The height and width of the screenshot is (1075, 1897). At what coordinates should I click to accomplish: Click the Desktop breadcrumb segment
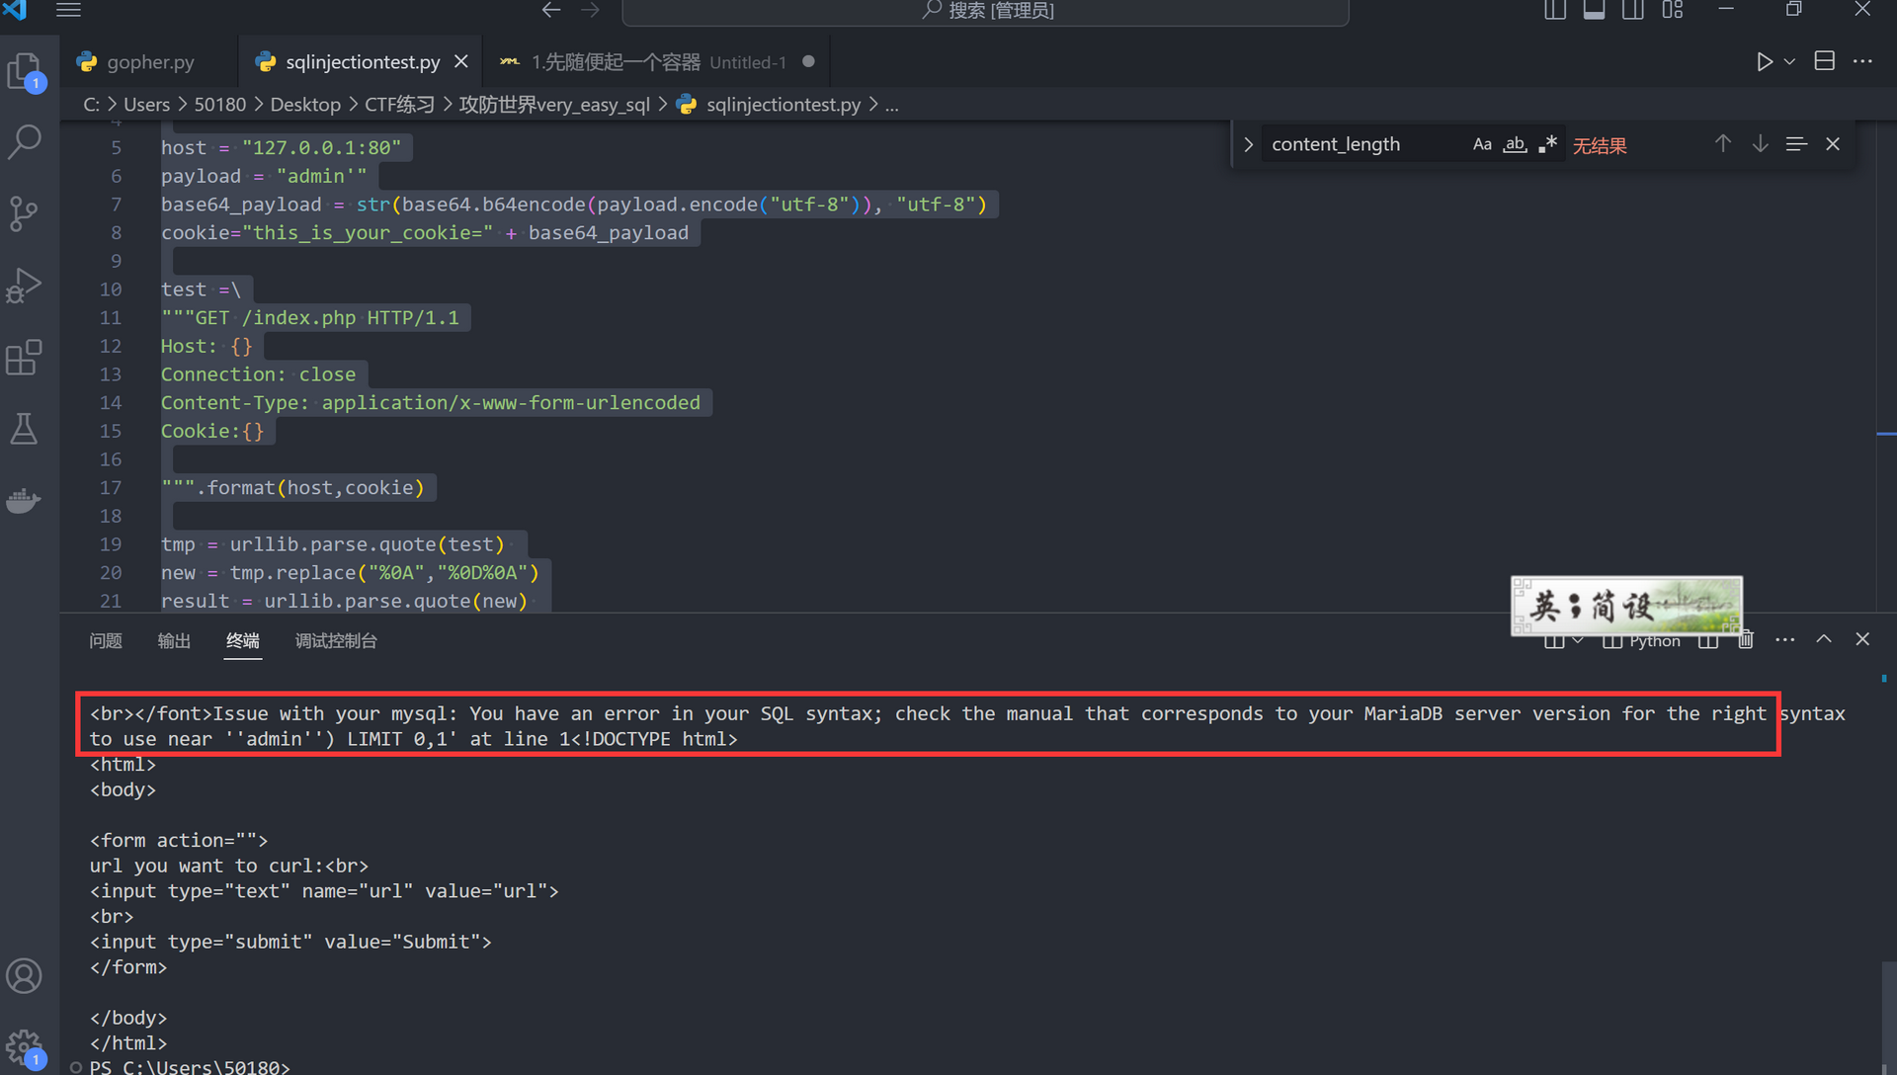(304, 104)
